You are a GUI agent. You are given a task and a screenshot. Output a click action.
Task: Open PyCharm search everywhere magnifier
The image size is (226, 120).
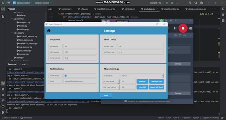[196, 3]
